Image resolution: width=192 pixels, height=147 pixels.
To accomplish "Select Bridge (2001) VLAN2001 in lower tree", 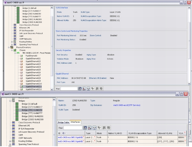I will coord(33,116).
